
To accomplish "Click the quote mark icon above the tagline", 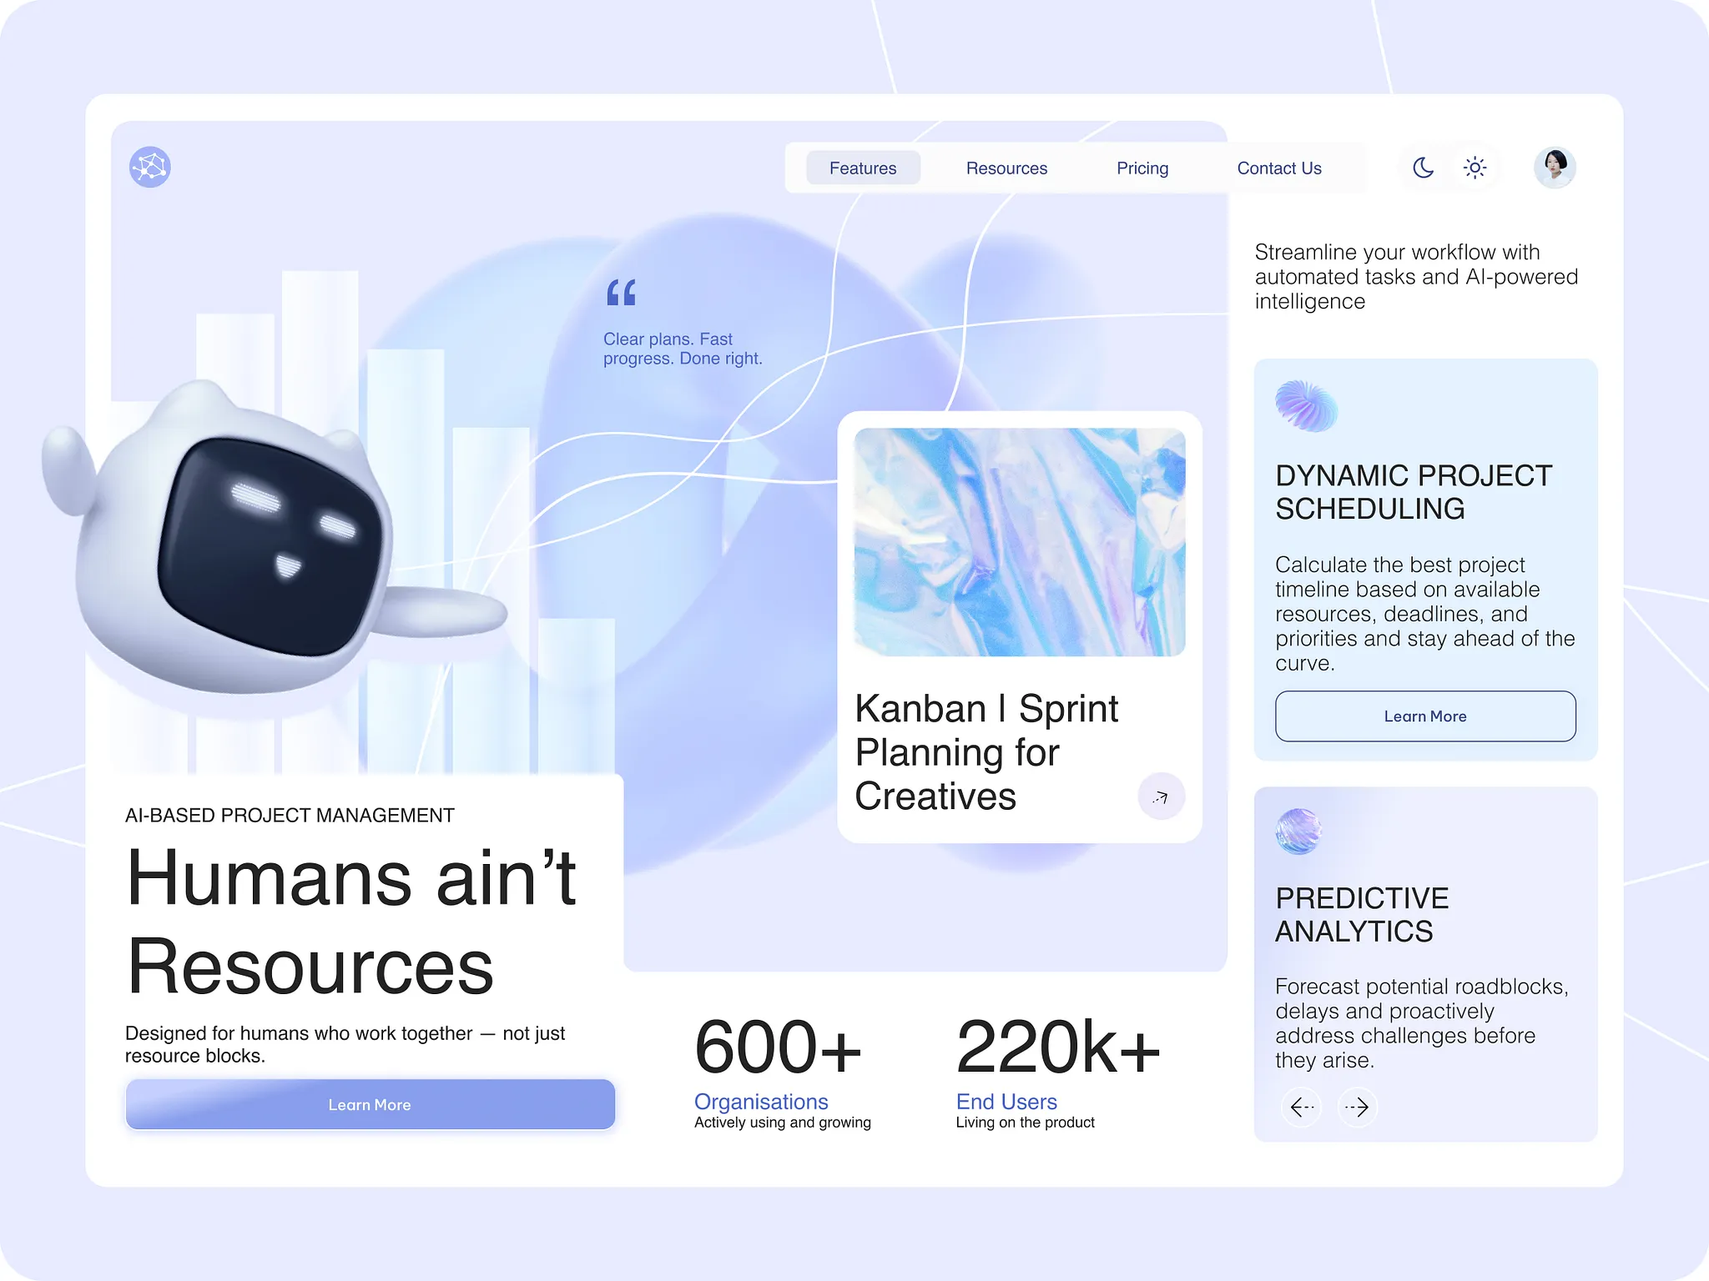I will (x=621, y=293).
